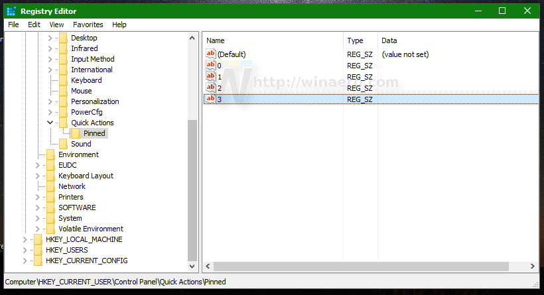Screen dimensions: 544x295
Task: Click the values pane horizontal scrollbar thumb
Action: pos(361,266)
